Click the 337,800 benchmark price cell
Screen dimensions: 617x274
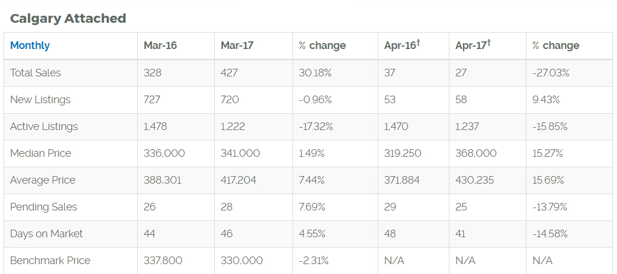[163, 261]
